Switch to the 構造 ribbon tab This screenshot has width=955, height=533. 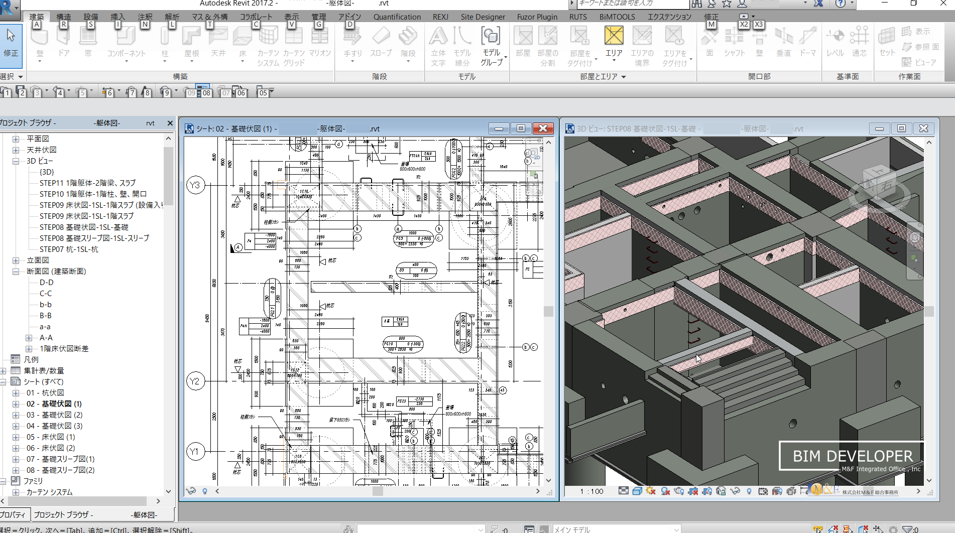[x=64, y=17]
